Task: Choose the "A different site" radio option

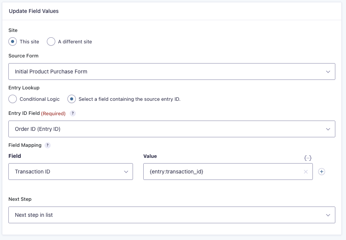Action: [51, 41]
